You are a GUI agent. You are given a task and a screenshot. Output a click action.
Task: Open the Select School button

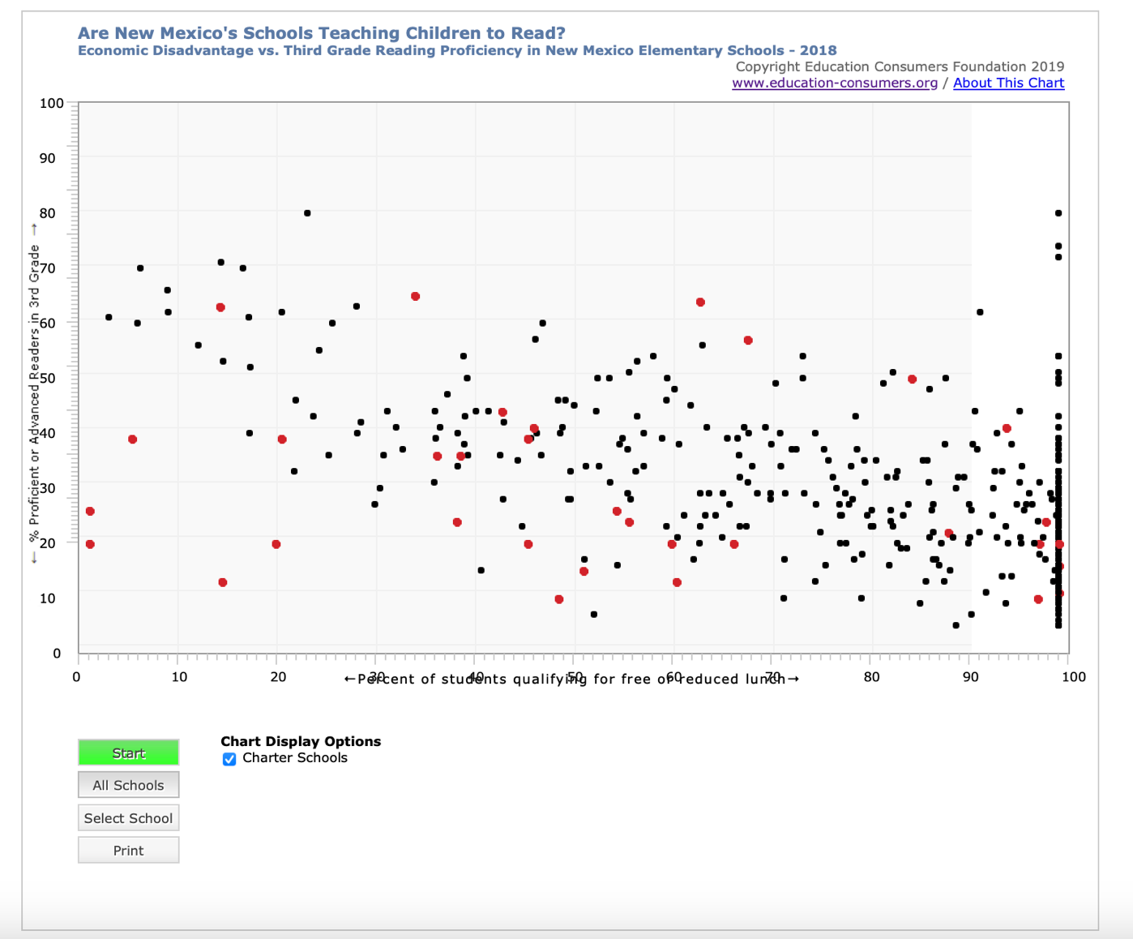(x=128, y=818)
